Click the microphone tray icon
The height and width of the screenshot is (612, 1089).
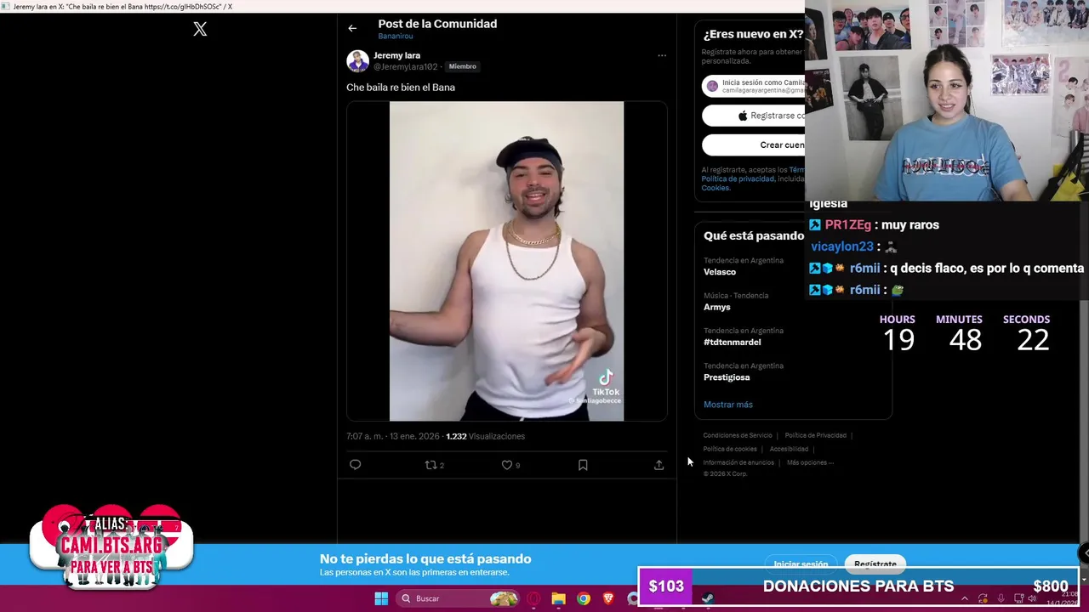(1001, 598)
